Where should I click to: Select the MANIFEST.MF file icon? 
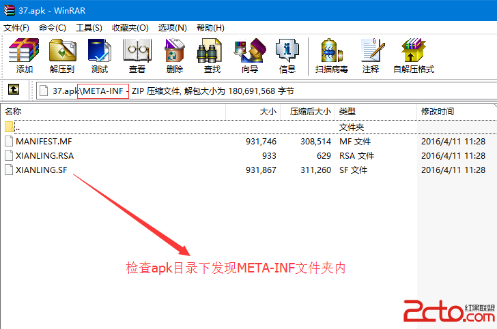[9, 141]
